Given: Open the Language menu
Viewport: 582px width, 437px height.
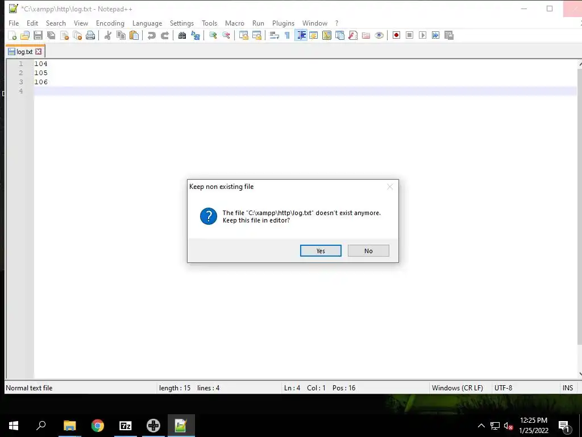Looking at the screenshot, I should coord(147,23).
